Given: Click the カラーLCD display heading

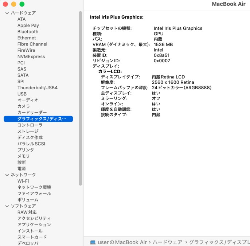Looking at the screenshot, I should (x=110, y=71).
